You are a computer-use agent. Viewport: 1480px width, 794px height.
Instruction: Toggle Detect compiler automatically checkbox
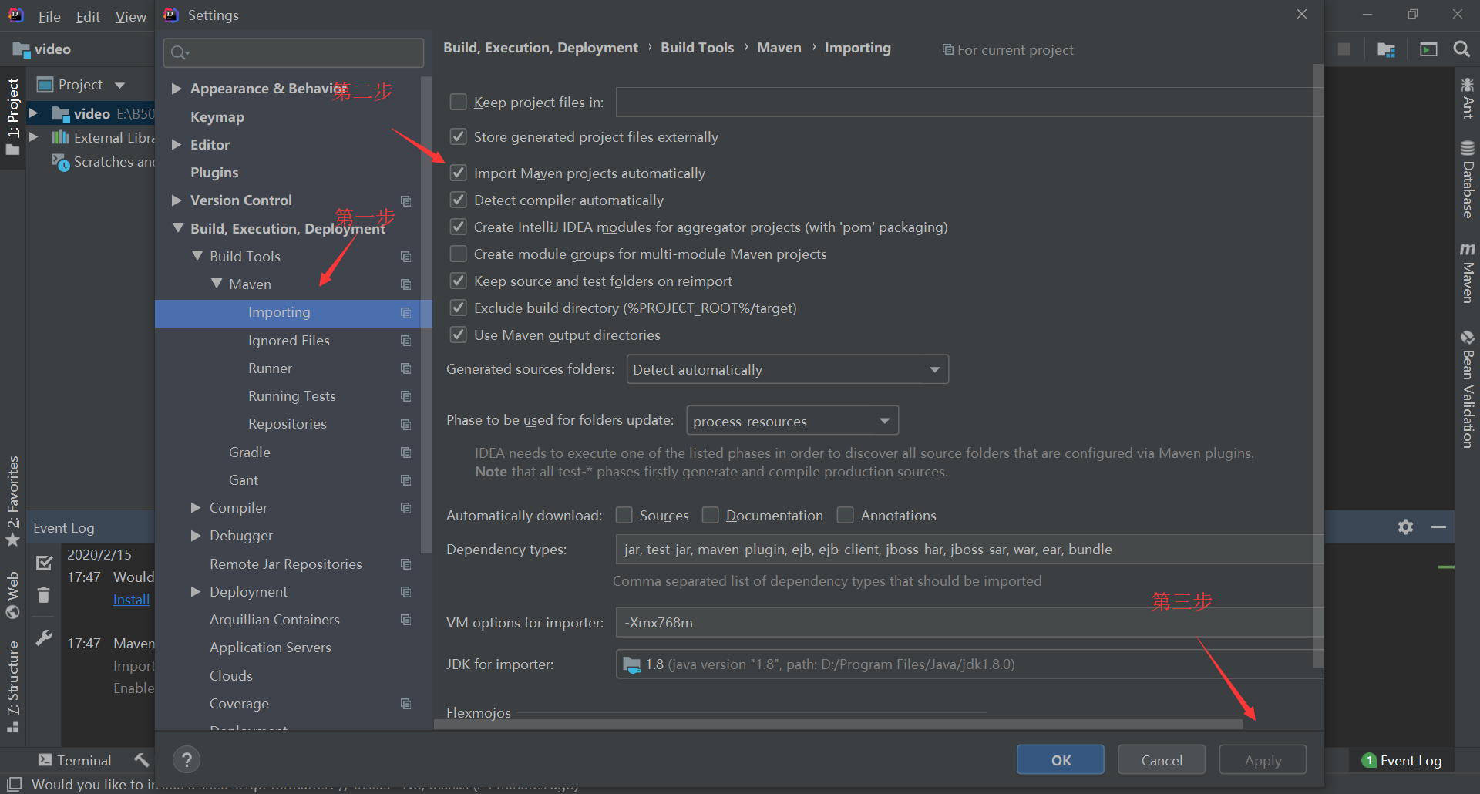[458, 200]
